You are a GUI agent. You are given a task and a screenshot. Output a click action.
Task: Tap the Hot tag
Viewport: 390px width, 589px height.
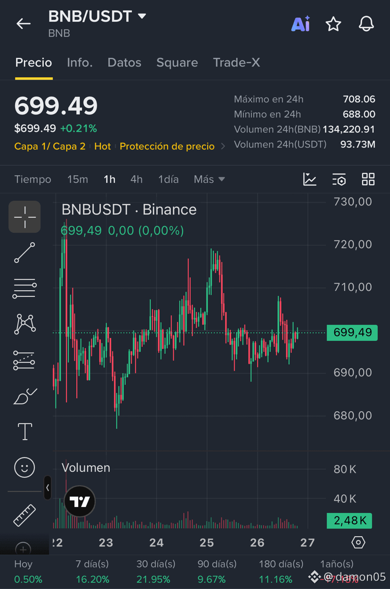pos(103,147)
